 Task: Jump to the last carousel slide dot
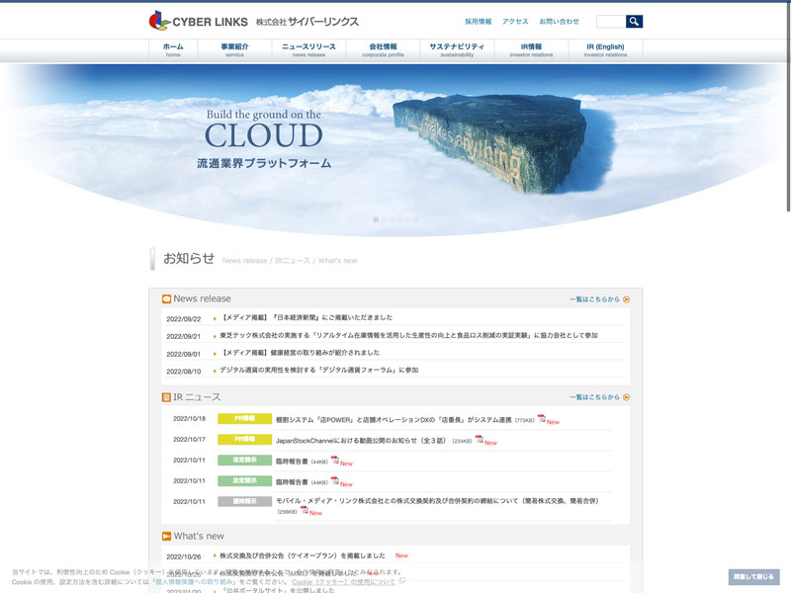tap(415, 219)
